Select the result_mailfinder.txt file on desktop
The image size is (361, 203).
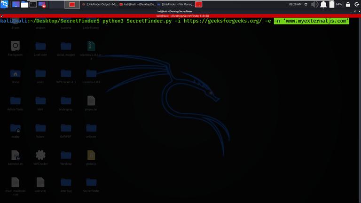[15, 186]
